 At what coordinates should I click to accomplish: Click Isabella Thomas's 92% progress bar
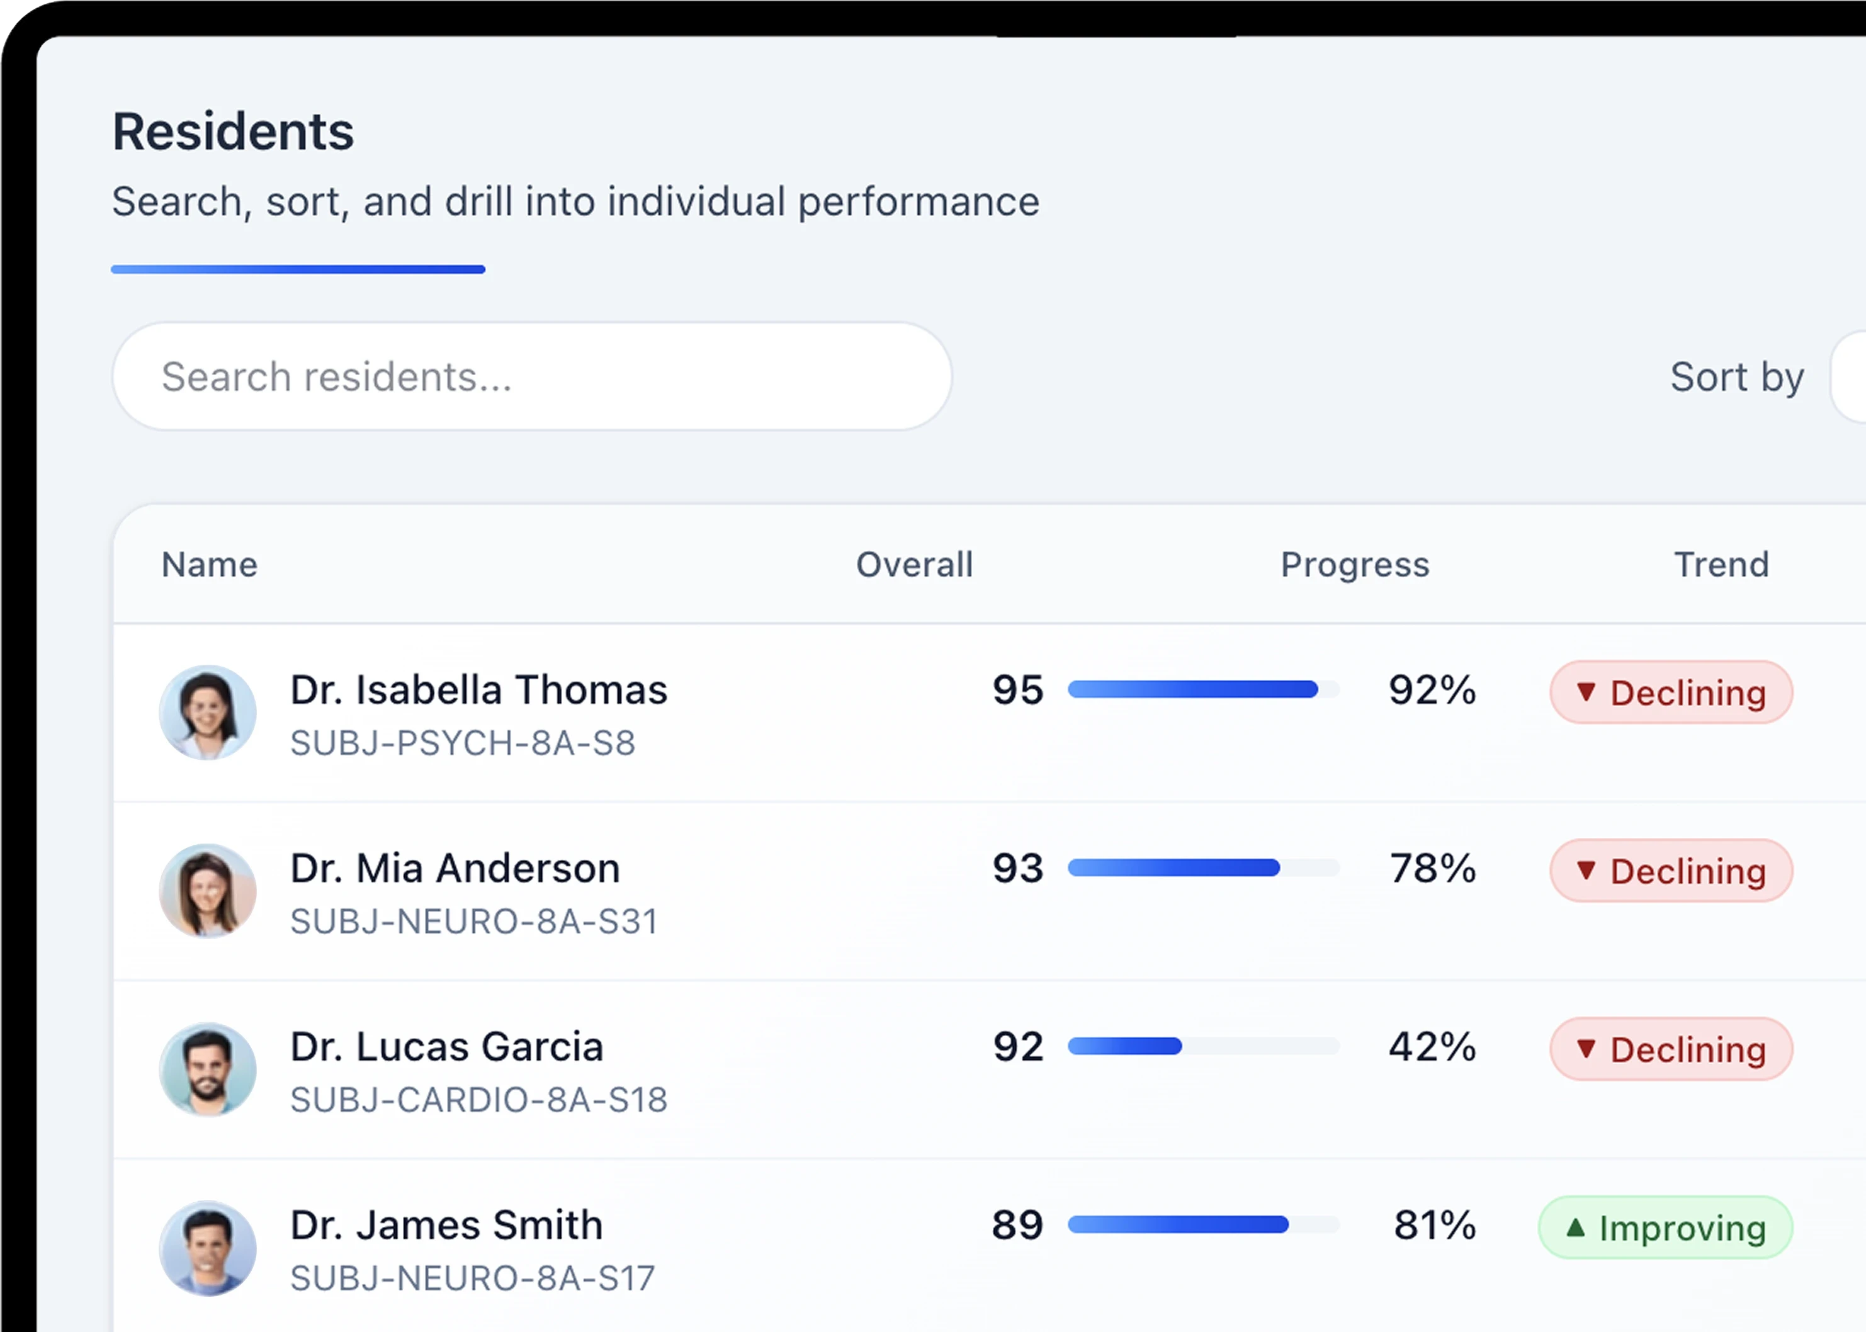pyautogui.click(x=1203, y=690)
